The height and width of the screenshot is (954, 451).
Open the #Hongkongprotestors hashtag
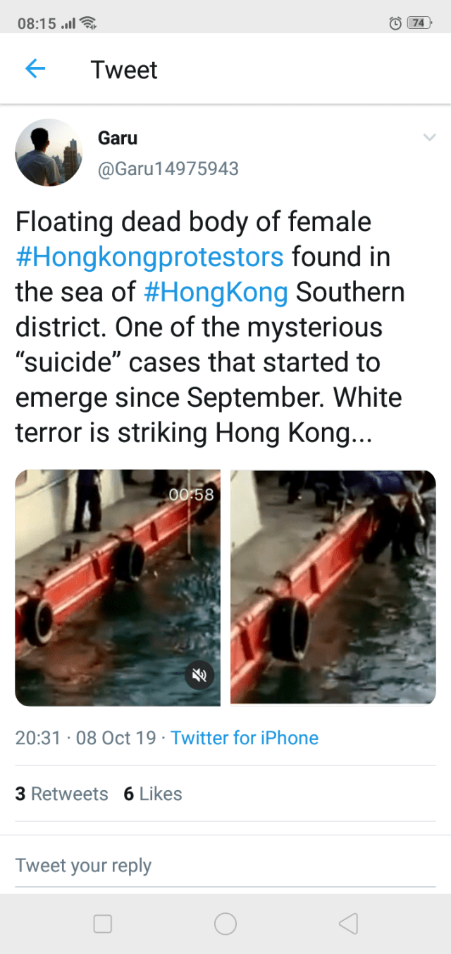(149, 256)
